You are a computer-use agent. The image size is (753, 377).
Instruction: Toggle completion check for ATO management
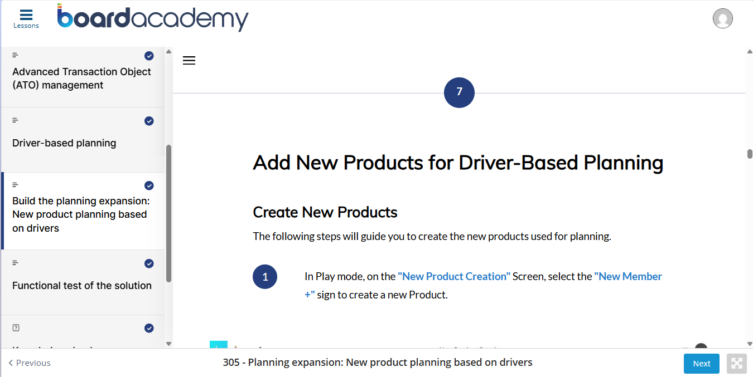(x=149, y=56)
